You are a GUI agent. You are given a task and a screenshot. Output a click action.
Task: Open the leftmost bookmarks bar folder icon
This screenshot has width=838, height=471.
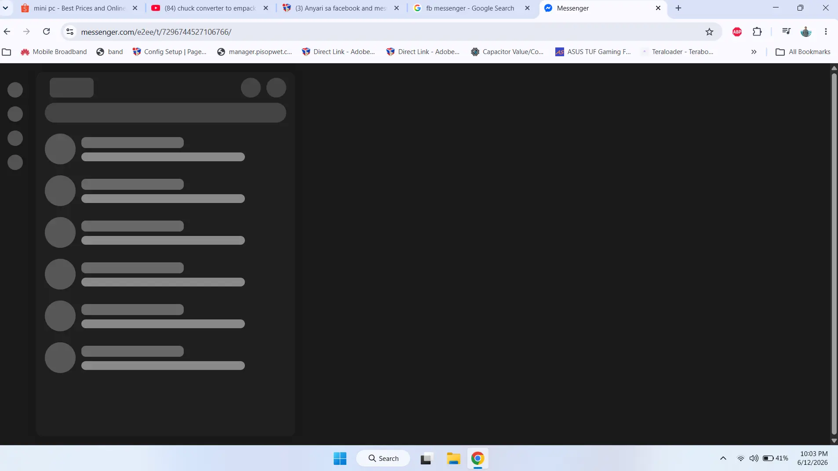point(7,52)
